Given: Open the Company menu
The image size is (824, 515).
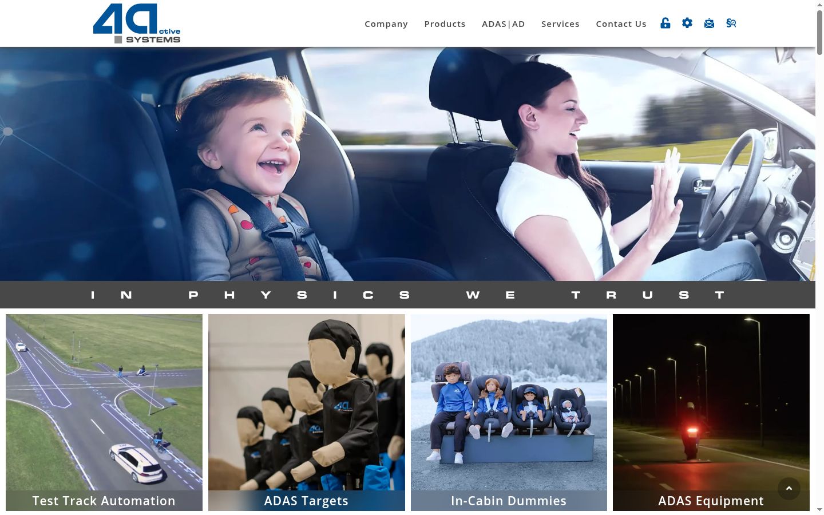Looking at the screenshot, I should (x=386, y=23).
